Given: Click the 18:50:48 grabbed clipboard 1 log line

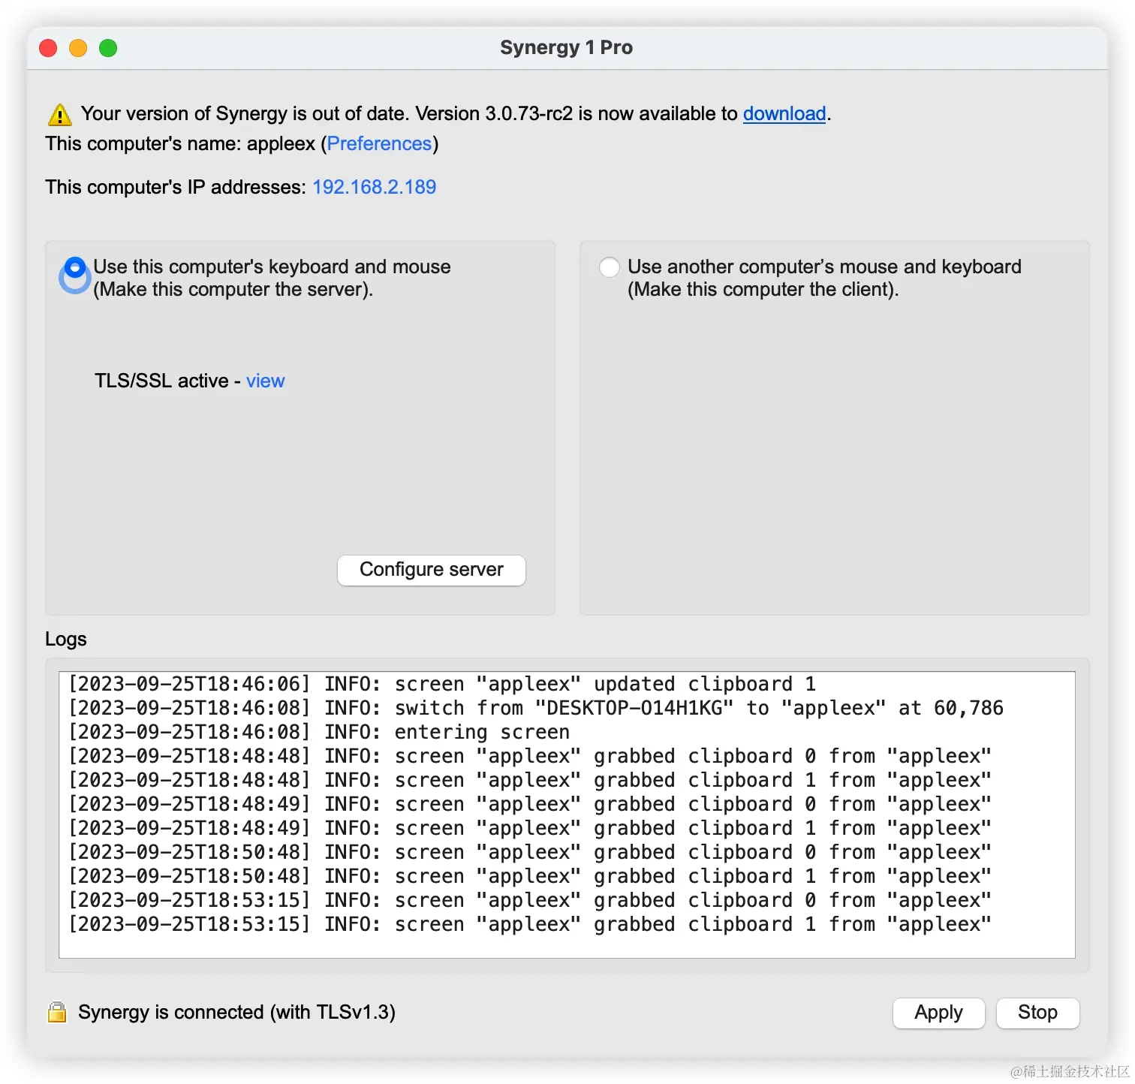Looking at the screenshot, I should tap(530, 876).
